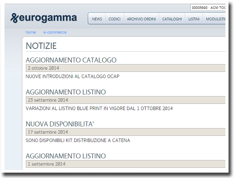
Task: Open the NUOVA DISPONIBILITA' heading
Action: click(60, 124)
